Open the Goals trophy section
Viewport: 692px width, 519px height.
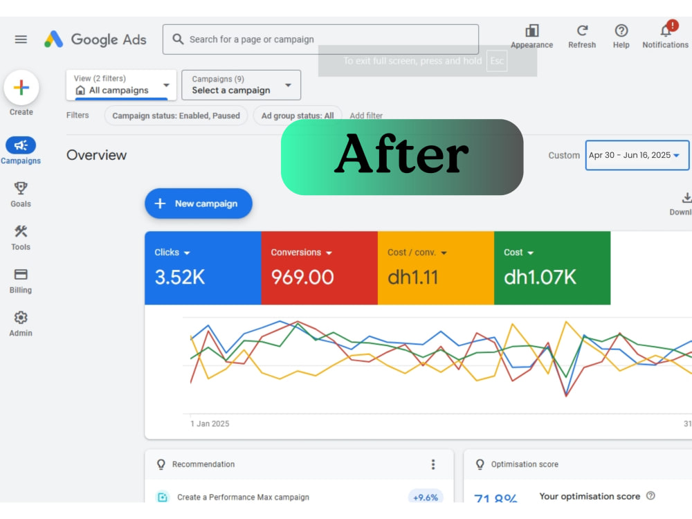[x=21, y=194]
